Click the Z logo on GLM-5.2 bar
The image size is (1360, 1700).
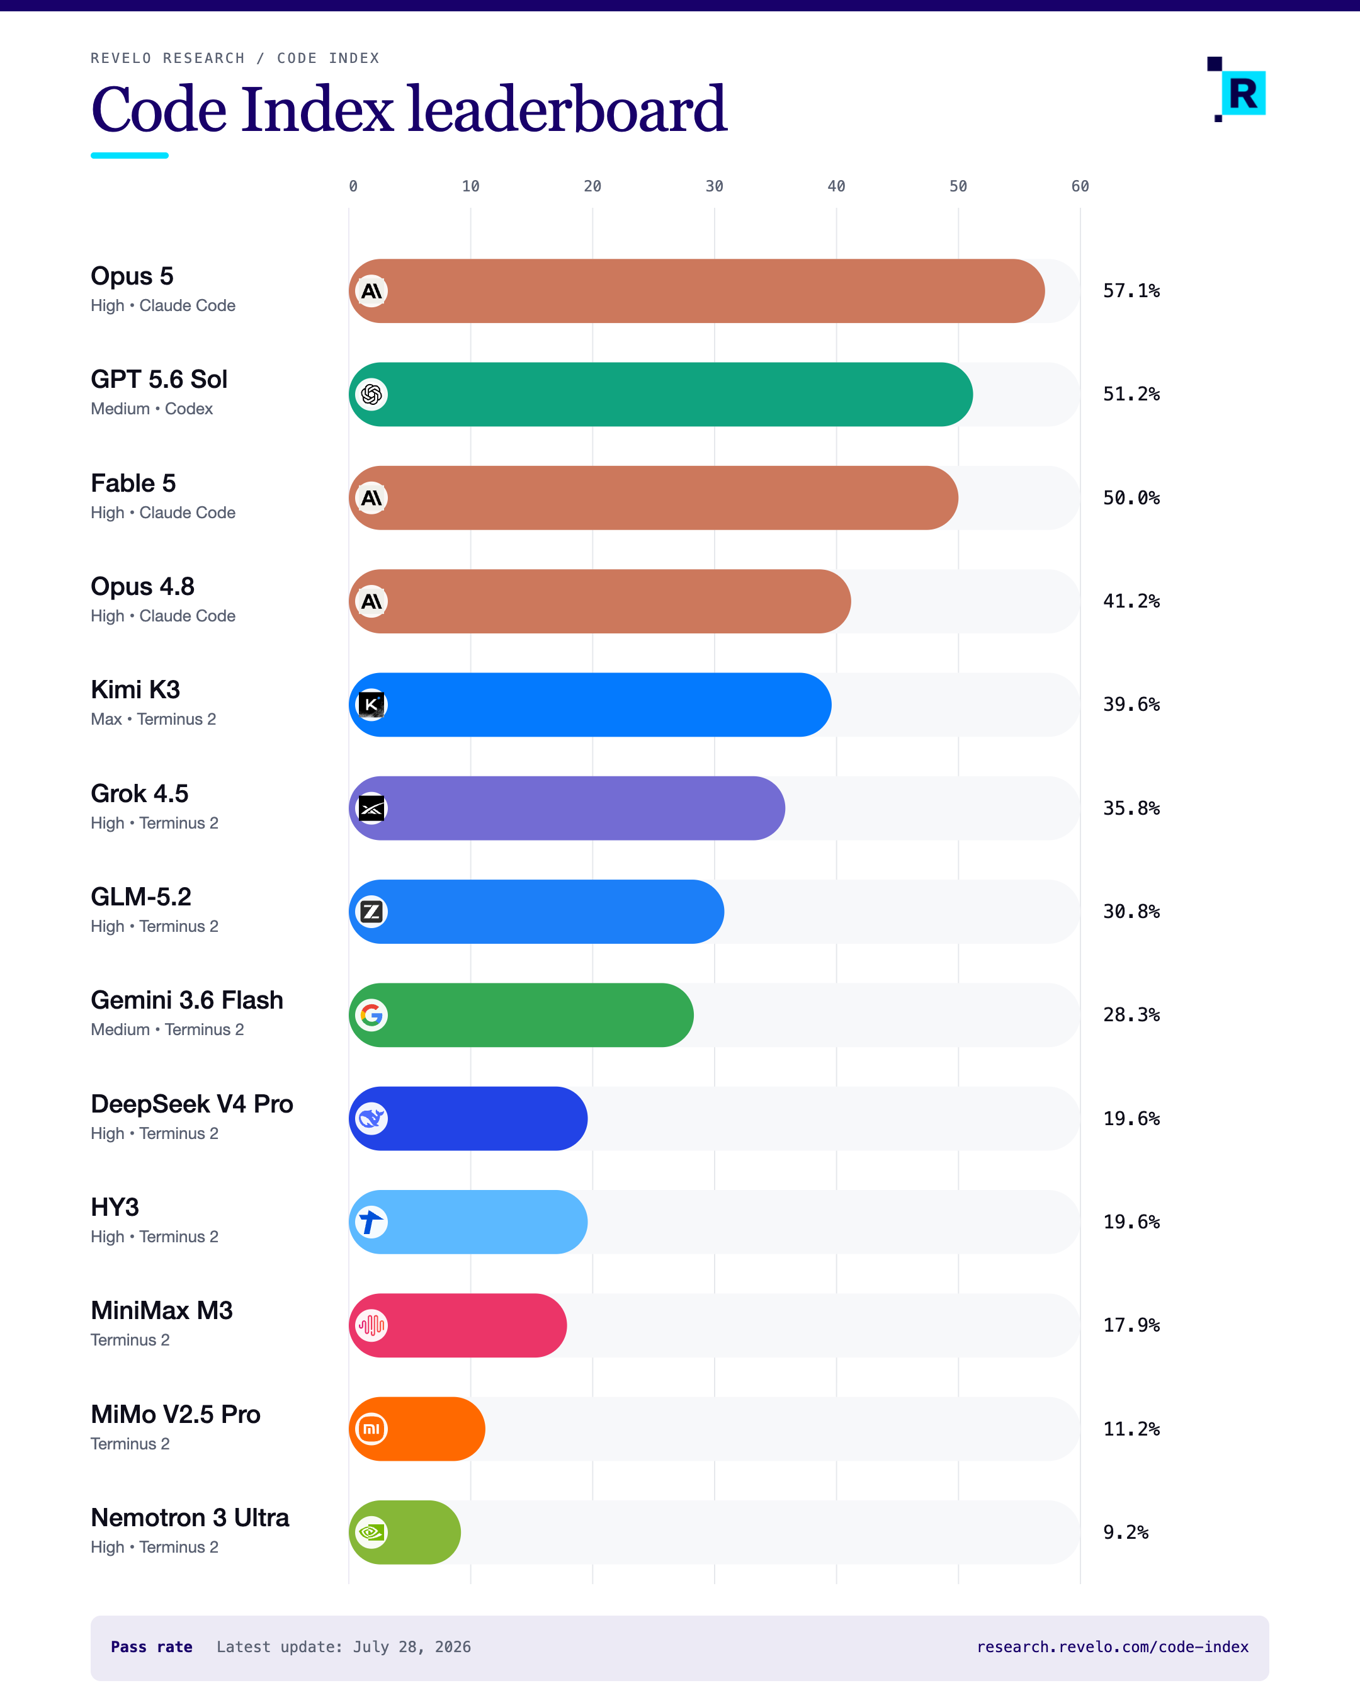click(371, 912)
